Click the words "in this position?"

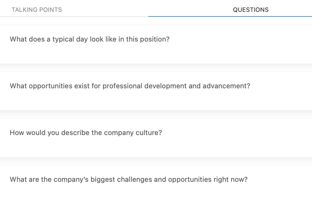point(144,39)
